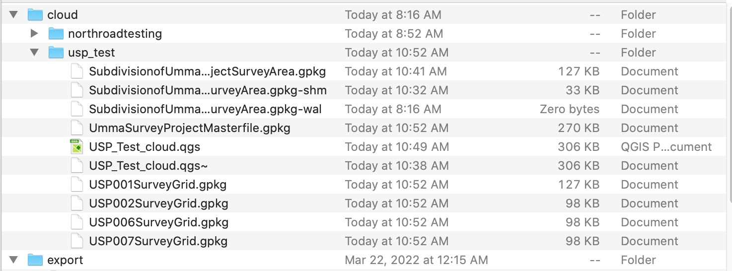Click the QGIS project icon for USP_Test_cloud.qgs
732x271 pixels.
pyautogui.click(x=76, y=147)
